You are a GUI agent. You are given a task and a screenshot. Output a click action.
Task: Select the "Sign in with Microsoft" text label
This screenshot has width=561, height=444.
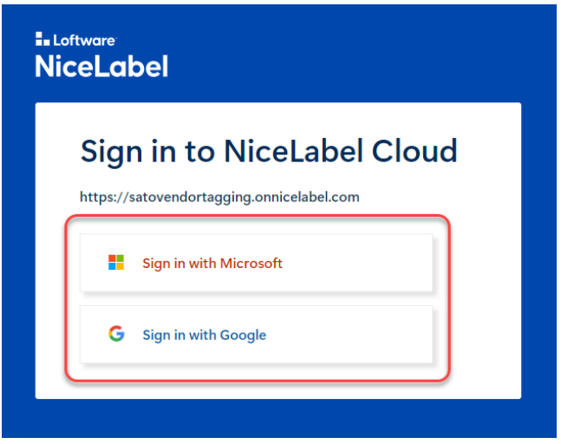coord(212,264)
